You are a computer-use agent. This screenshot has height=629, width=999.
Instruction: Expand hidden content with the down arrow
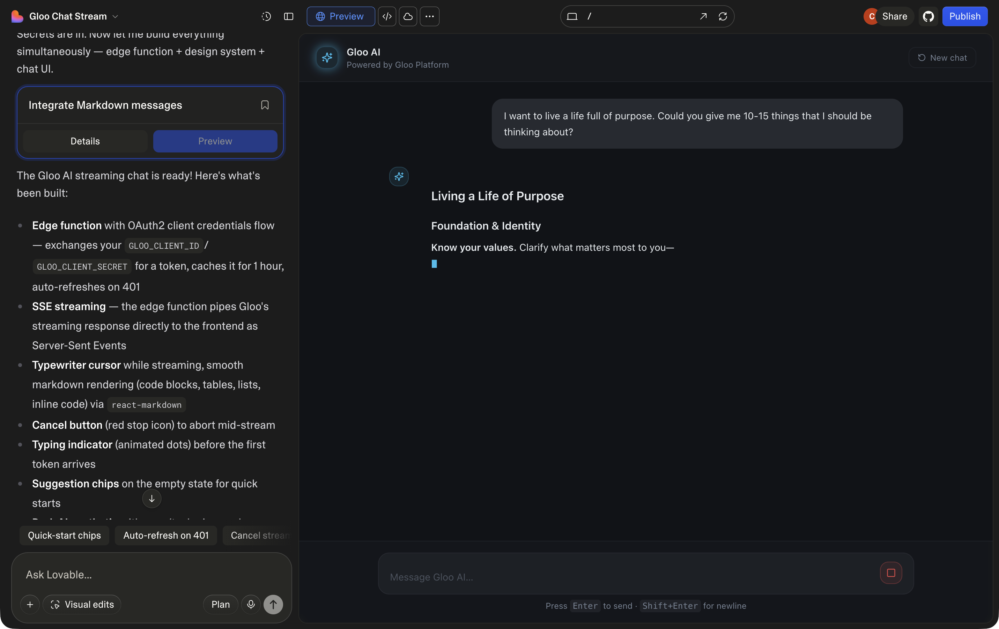point(151,499)
